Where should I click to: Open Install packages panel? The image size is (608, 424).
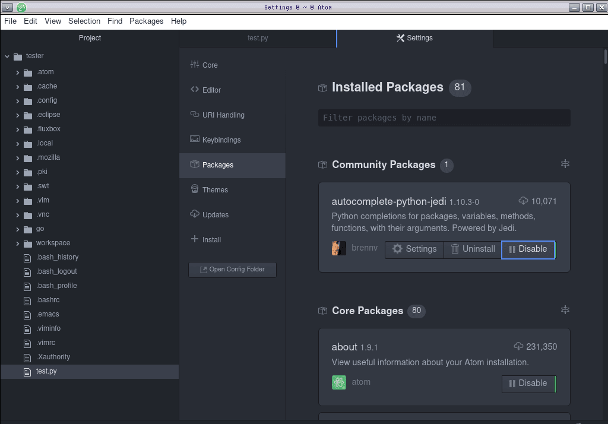[211, 240]
